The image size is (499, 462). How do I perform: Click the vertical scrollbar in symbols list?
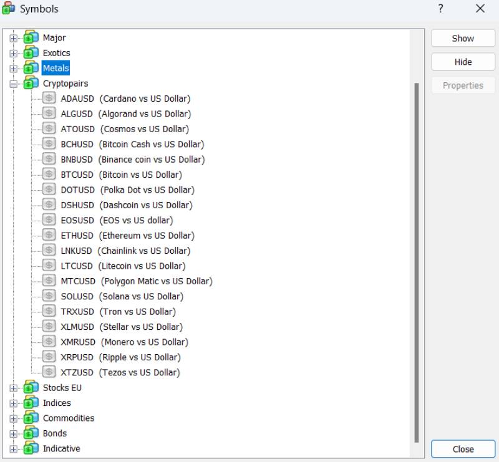[417, 262]
